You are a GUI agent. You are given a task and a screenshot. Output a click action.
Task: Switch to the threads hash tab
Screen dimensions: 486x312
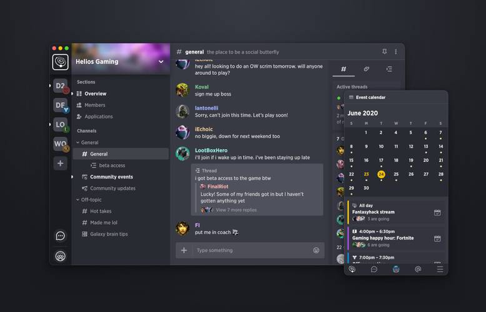(344, 69)
